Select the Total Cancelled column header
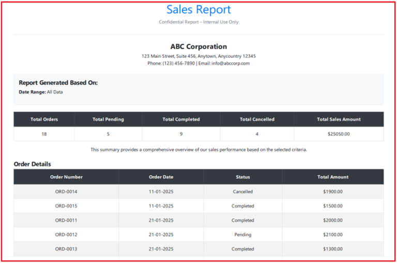 click(x=257, y=119)
